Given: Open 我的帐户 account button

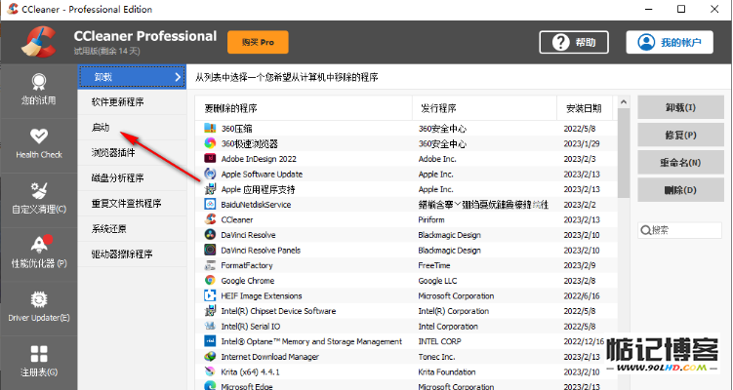Looking at the screenshot, I should point(670,43).
